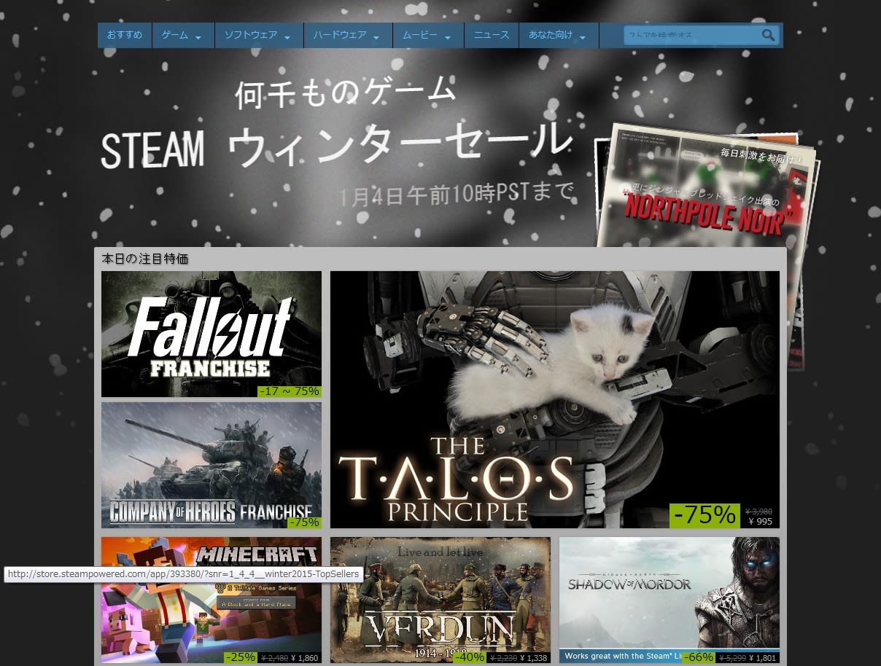Open the Minecraft Story Mode deal
This screenshot has height=666, width=881.
[x=211, y=600]
